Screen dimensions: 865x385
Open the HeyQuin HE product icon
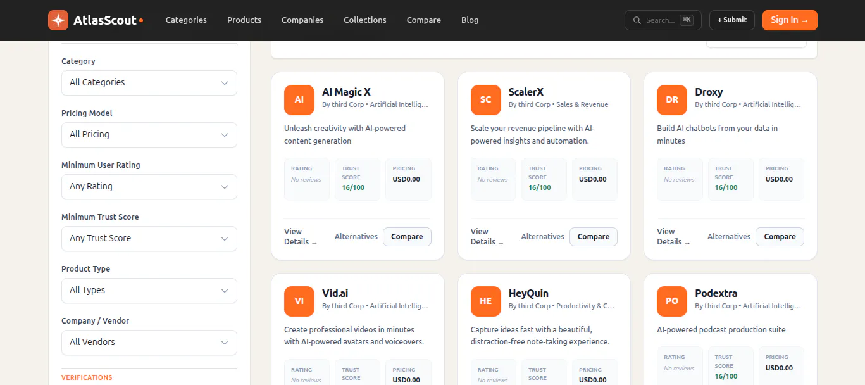coord(486,301)
